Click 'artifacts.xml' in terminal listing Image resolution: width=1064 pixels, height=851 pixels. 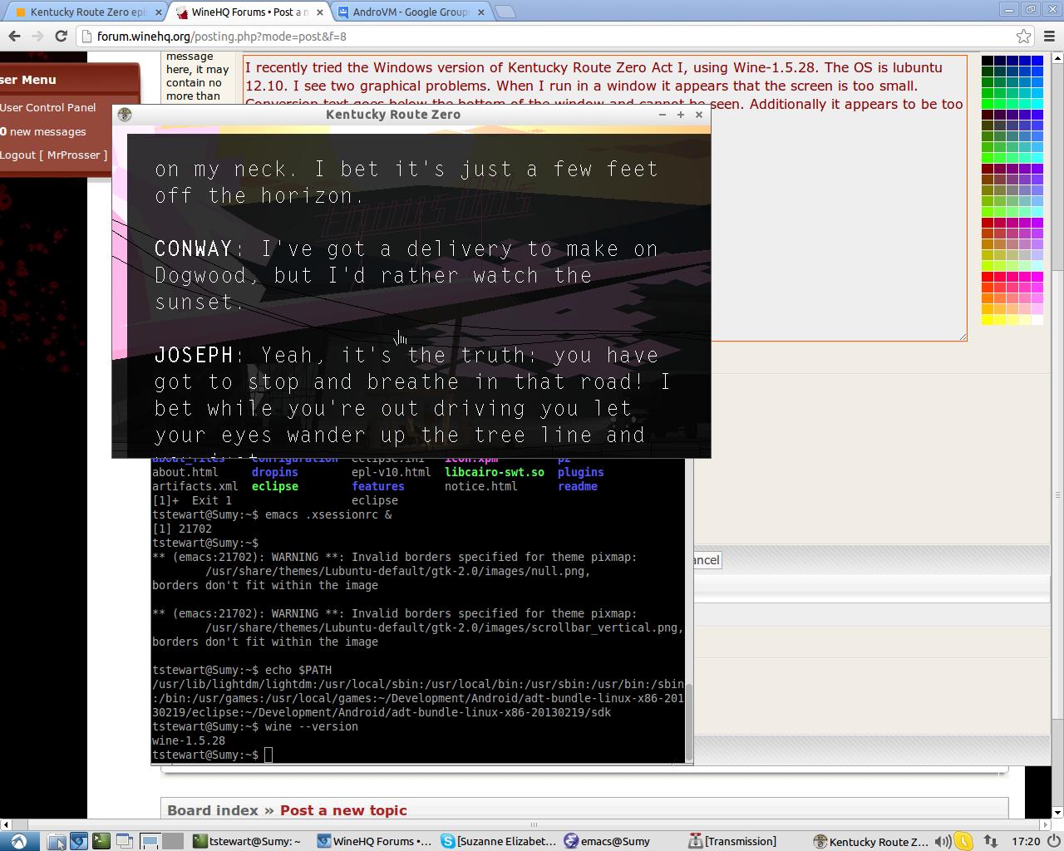point(195,486)
